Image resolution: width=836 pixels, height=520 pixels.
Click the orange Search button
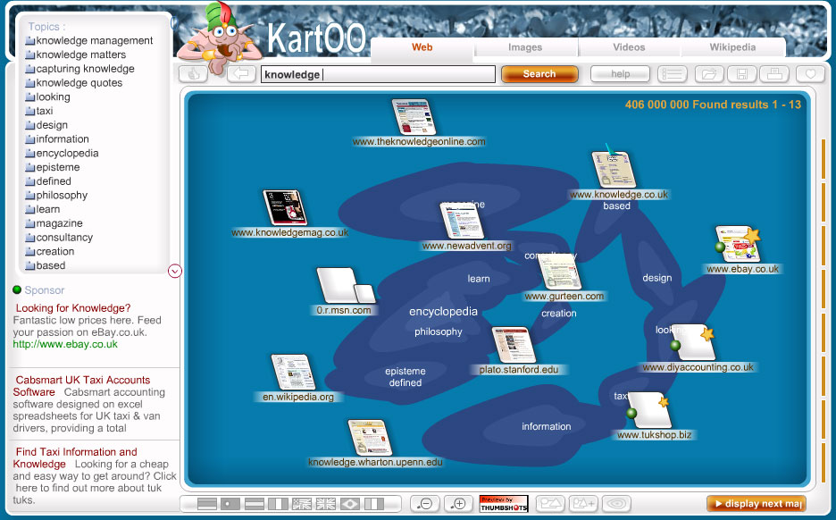(539, 74)
